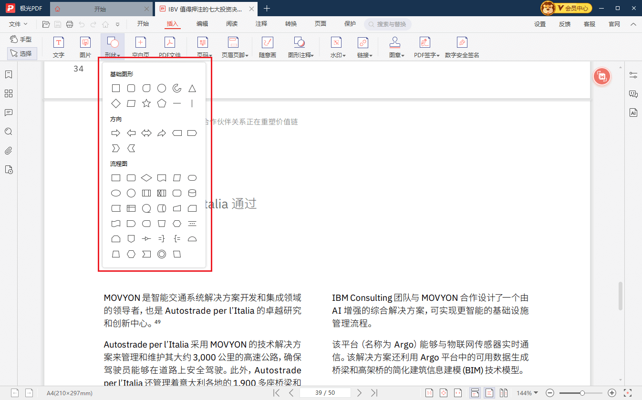642x400 pixels.
Task: Switch to two-page view layout
Action: (x=503, y=393)
